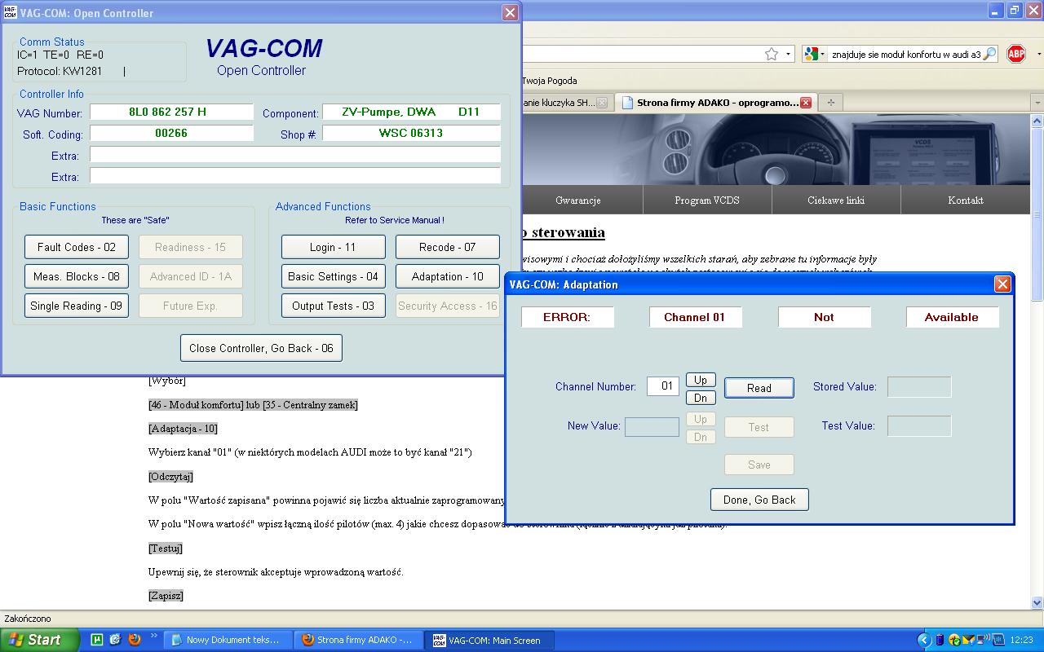
Task: Open the Gwarancje menu item
Action: (578, 200)
